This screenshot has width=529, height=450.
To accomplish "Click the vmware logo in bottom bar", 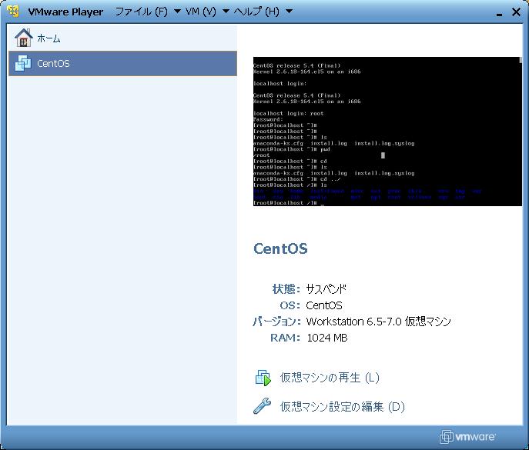I will [468, 437].
